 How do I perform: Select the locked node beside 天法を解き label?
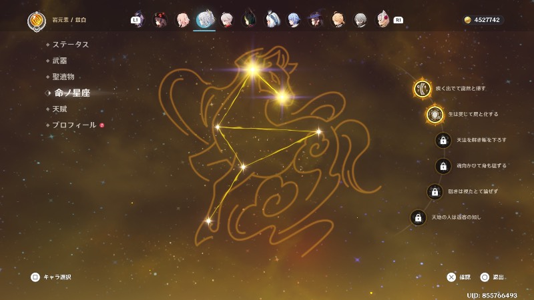point(443,140)
